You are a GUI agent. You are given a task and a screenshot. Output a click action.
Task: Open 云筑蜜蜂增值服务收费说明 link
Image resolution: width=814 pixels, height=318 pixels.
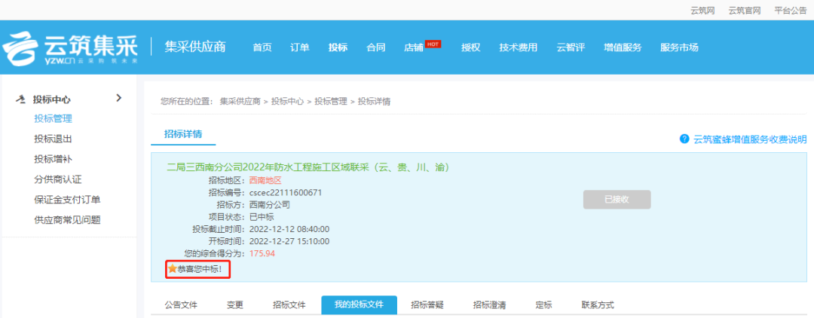pos(749,139)
